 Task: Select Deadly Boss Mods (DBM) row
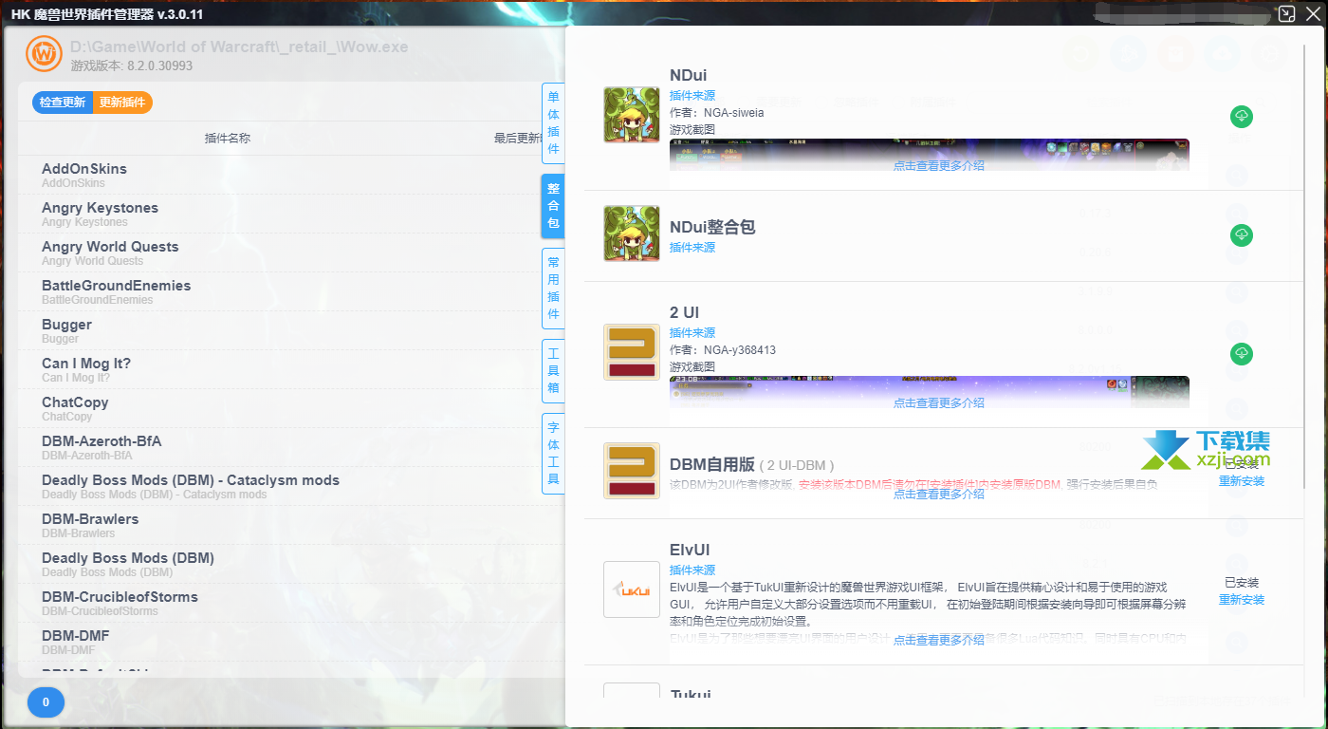pyautogui.click(x=289, y=564)
